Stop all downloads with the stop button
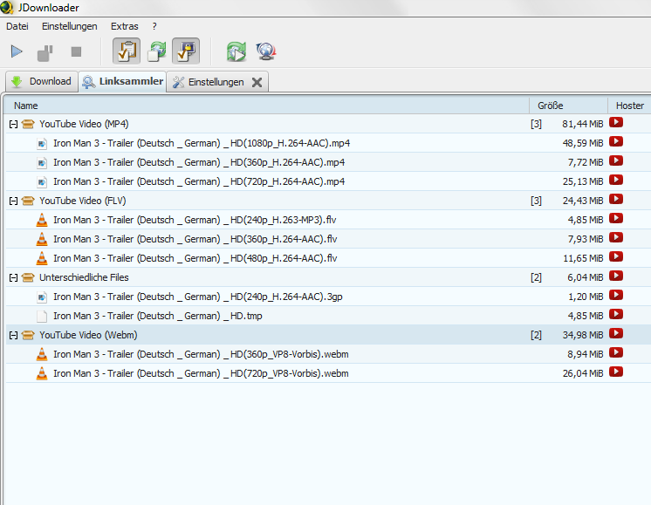This screenshot has height=505, width=651. pos(76,51)
